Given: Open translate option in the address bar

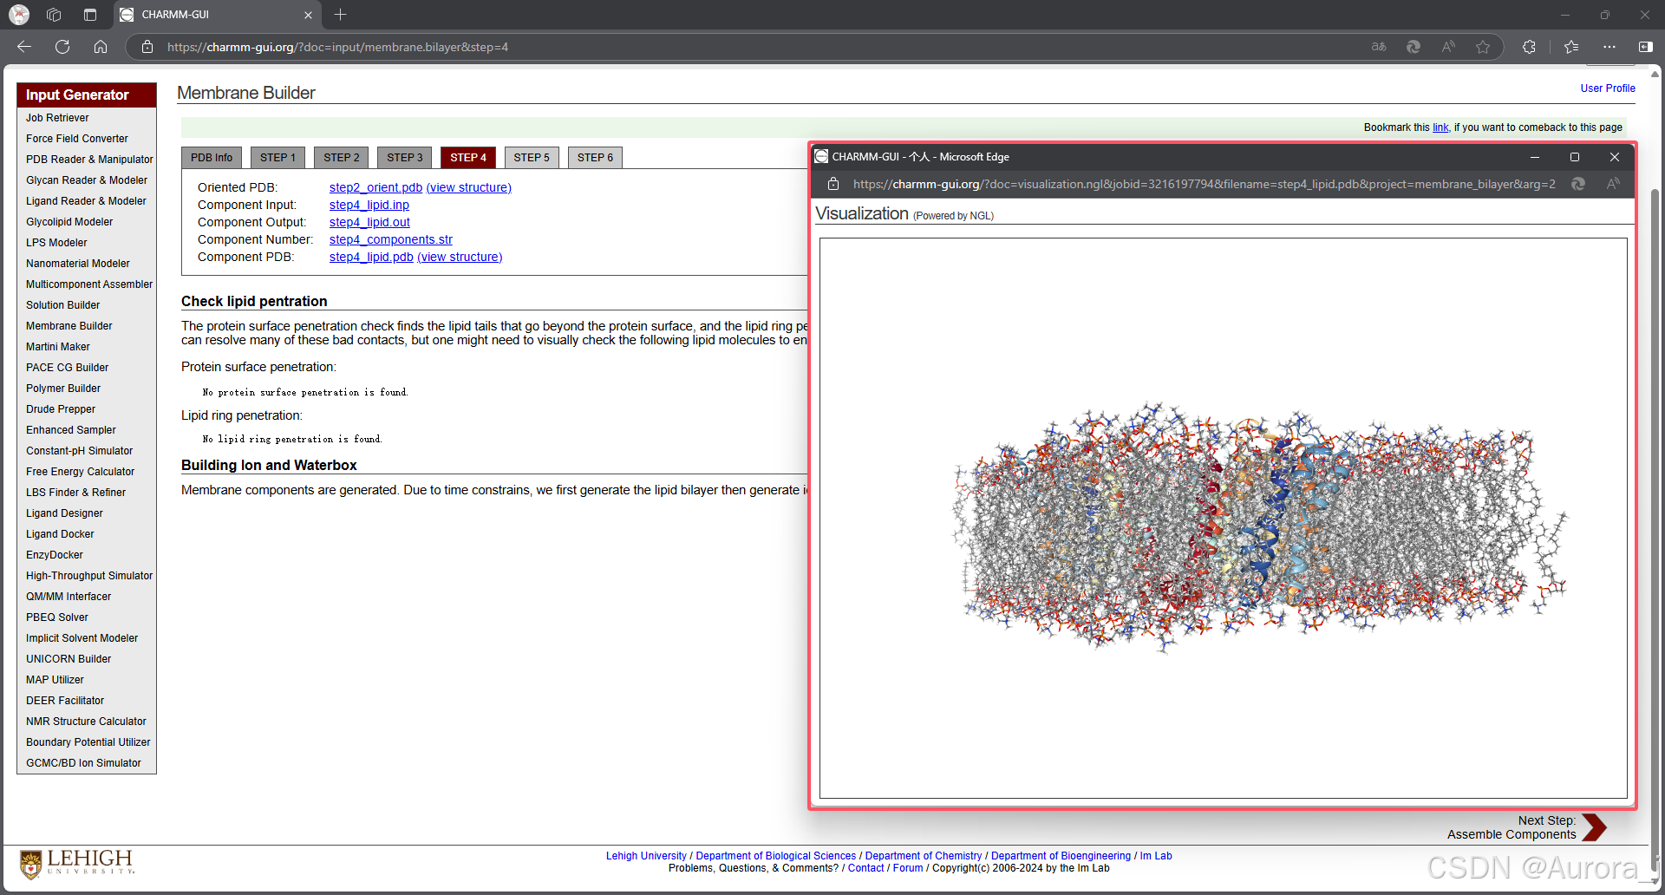Looking at the screenshot, I should click(x=1379, y=47).
